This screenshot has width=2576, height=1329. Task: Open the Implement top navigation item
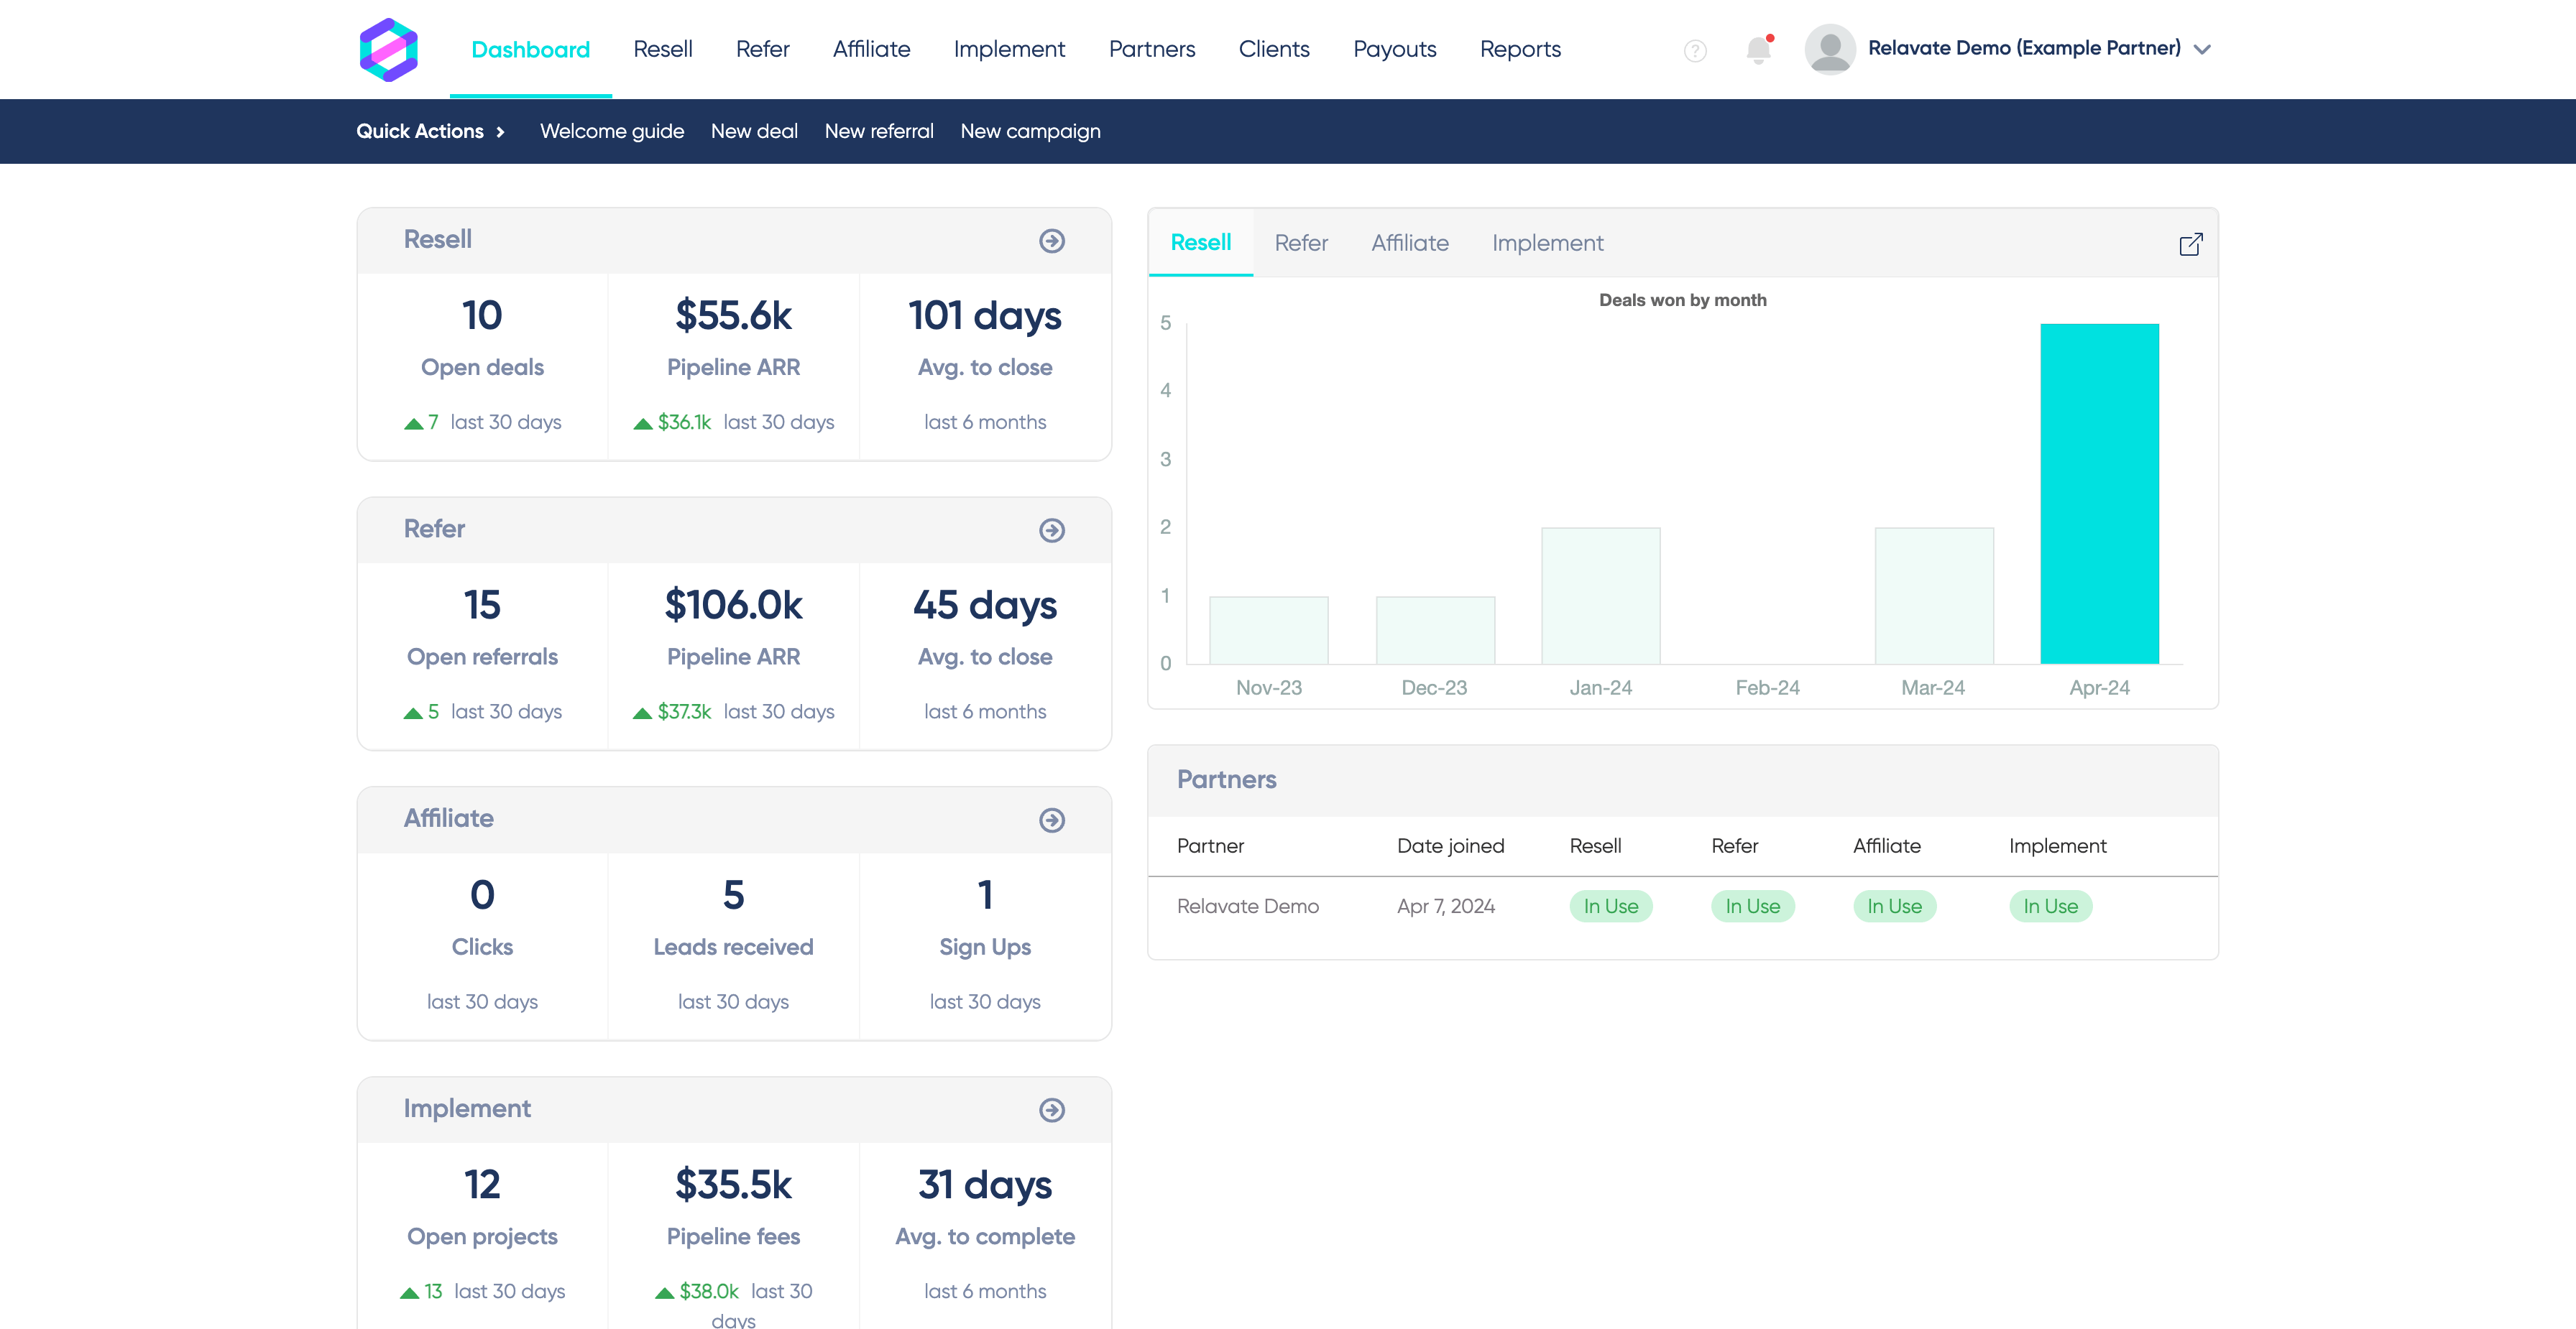[1009, 49]
